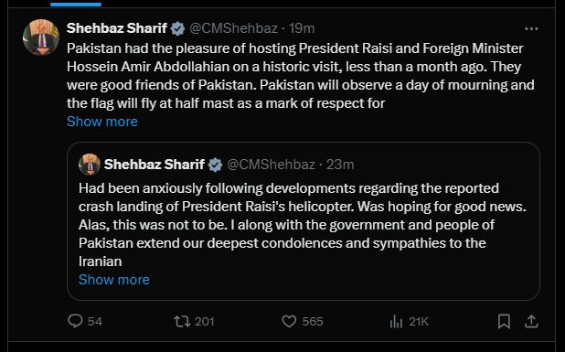Open the quoted tweet about helicopter crash
This screenshot has height=352, width=565.
click(304, 221)
